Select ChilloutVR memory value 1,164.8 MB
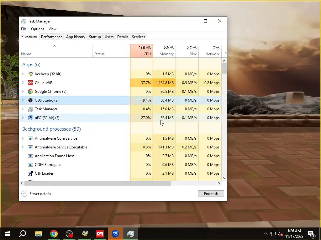This screenshot has width=321, height=240. click(165, 82)
